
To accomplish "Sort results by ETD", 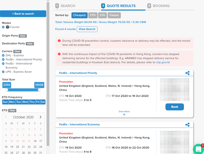I will [x=93, y=15].
